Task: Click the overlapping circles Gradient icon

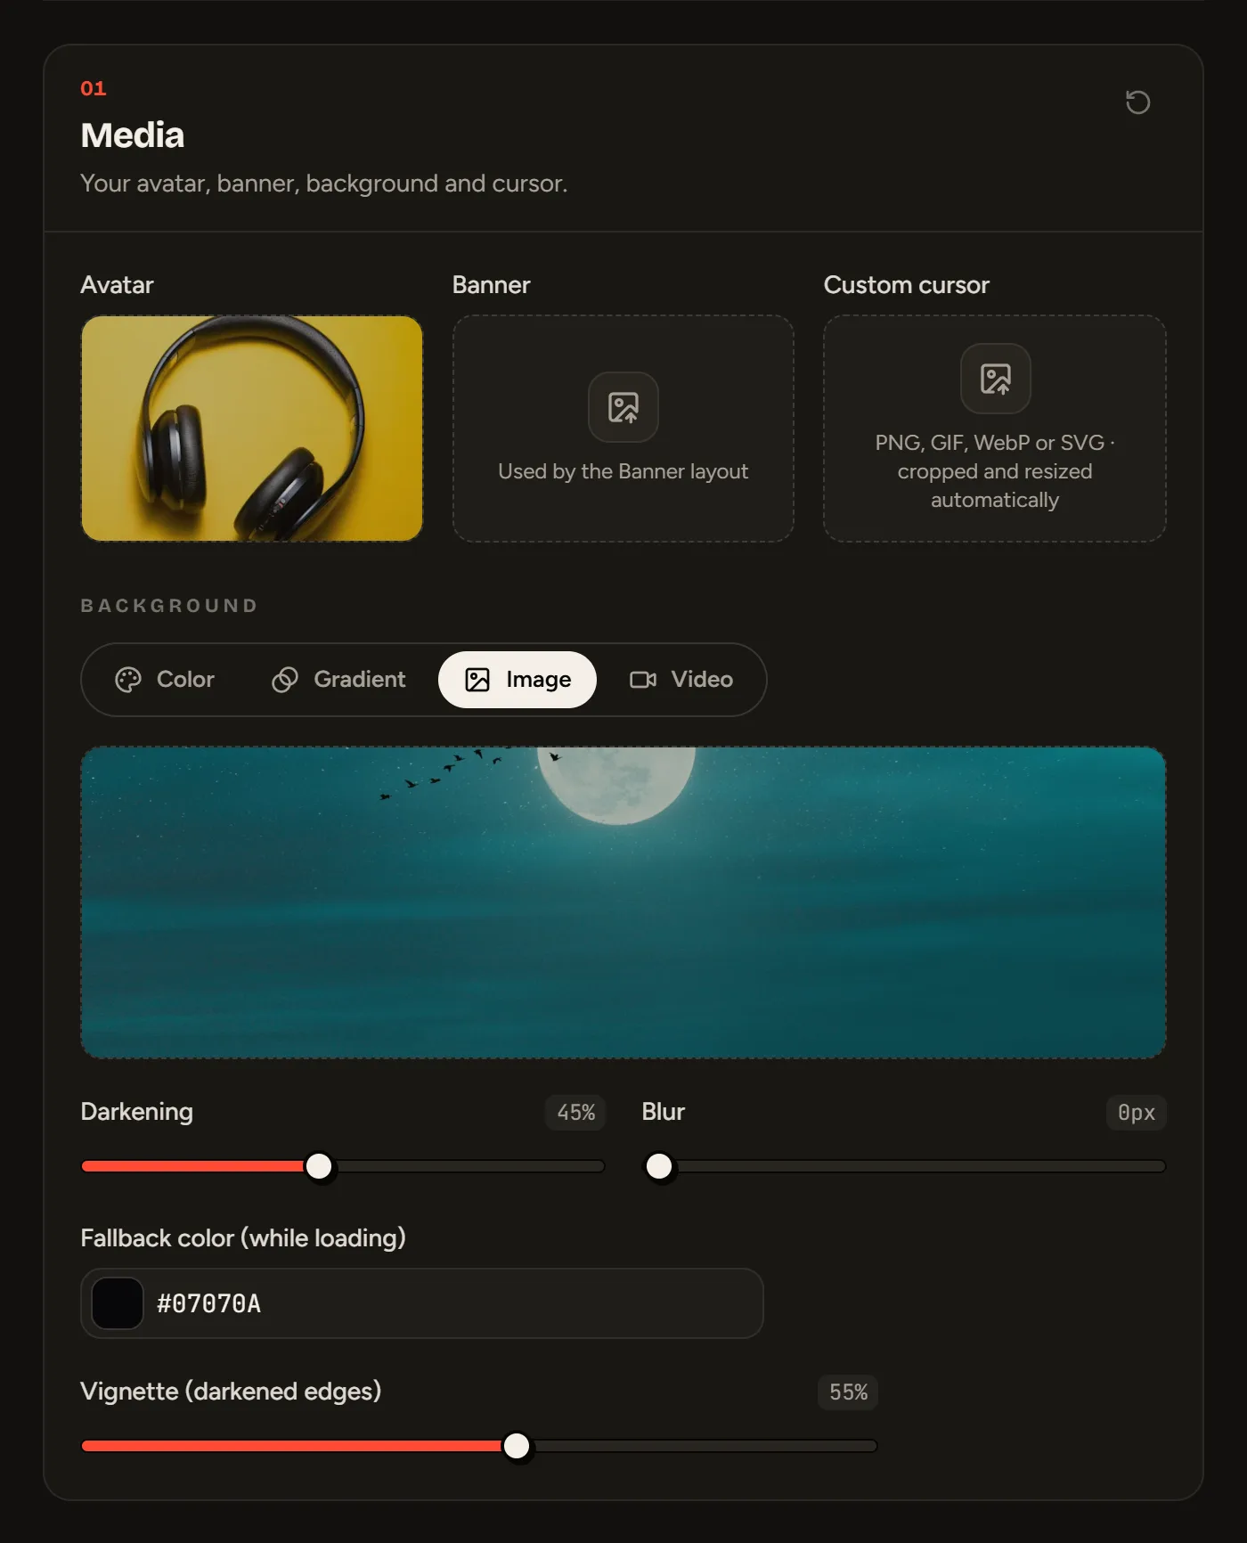Action: click(x=285, y=680)
